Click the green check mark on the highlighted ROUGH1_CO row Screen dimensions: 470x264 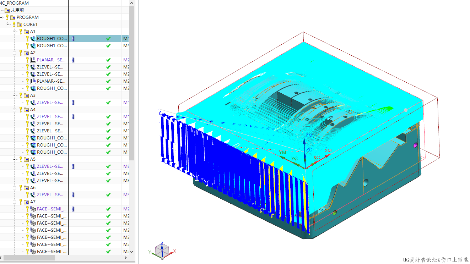click(x=108, y=39)
